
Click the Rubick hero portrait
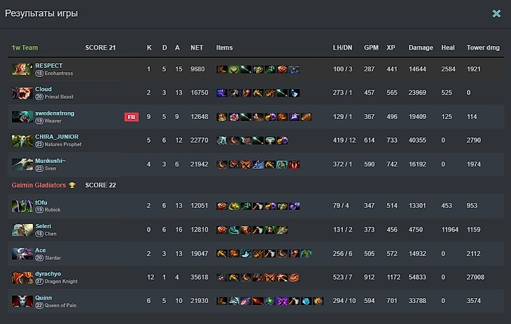point(22,206)
